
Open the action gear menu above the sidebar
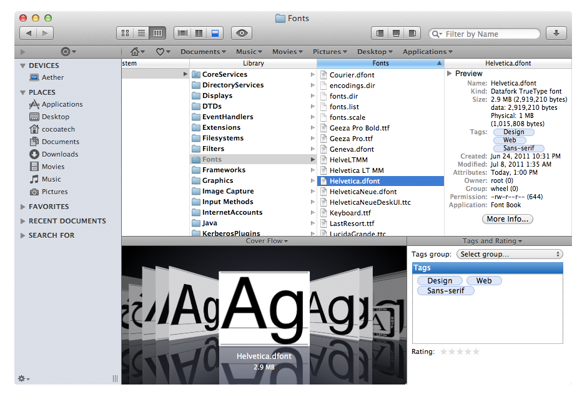68,52
